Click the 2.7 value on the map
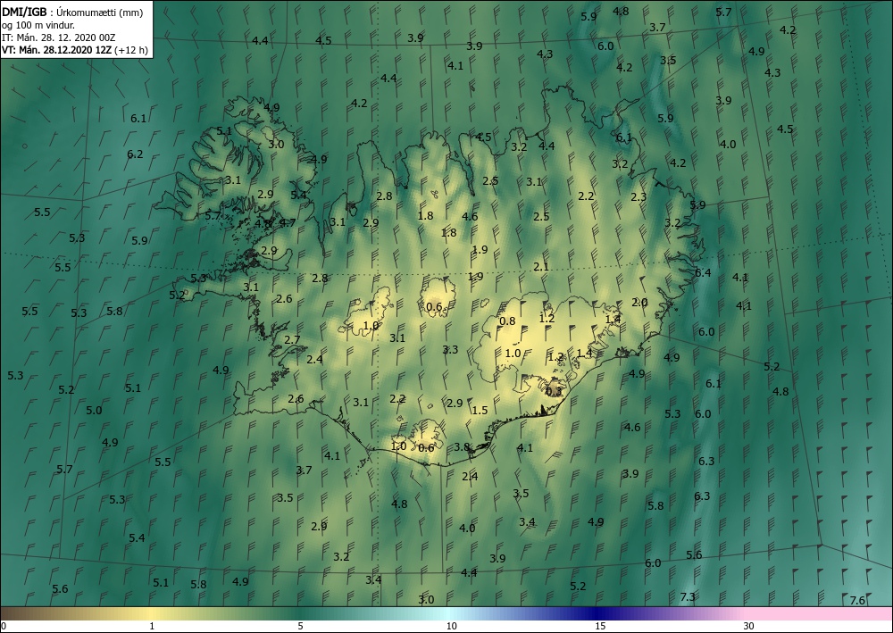Screen dimensions: 893x633 click(292, 340)
